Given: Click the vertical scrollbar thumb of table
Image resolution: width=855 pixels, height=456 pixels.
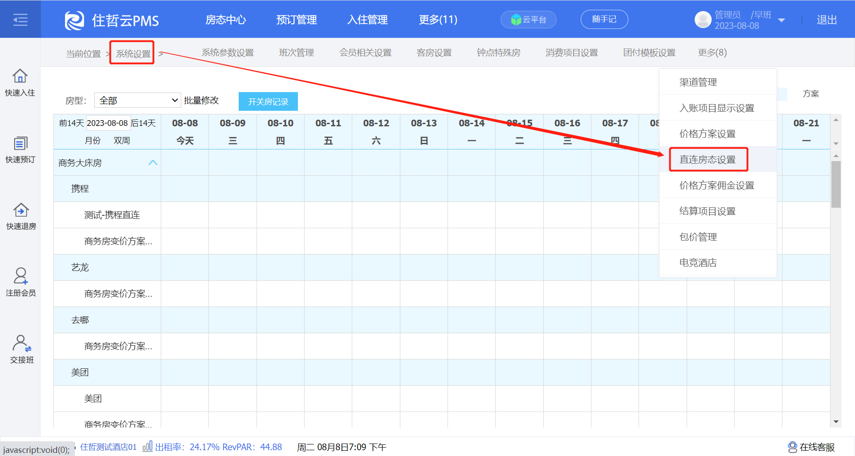Looking at the screenshot, I should (836, 184).
